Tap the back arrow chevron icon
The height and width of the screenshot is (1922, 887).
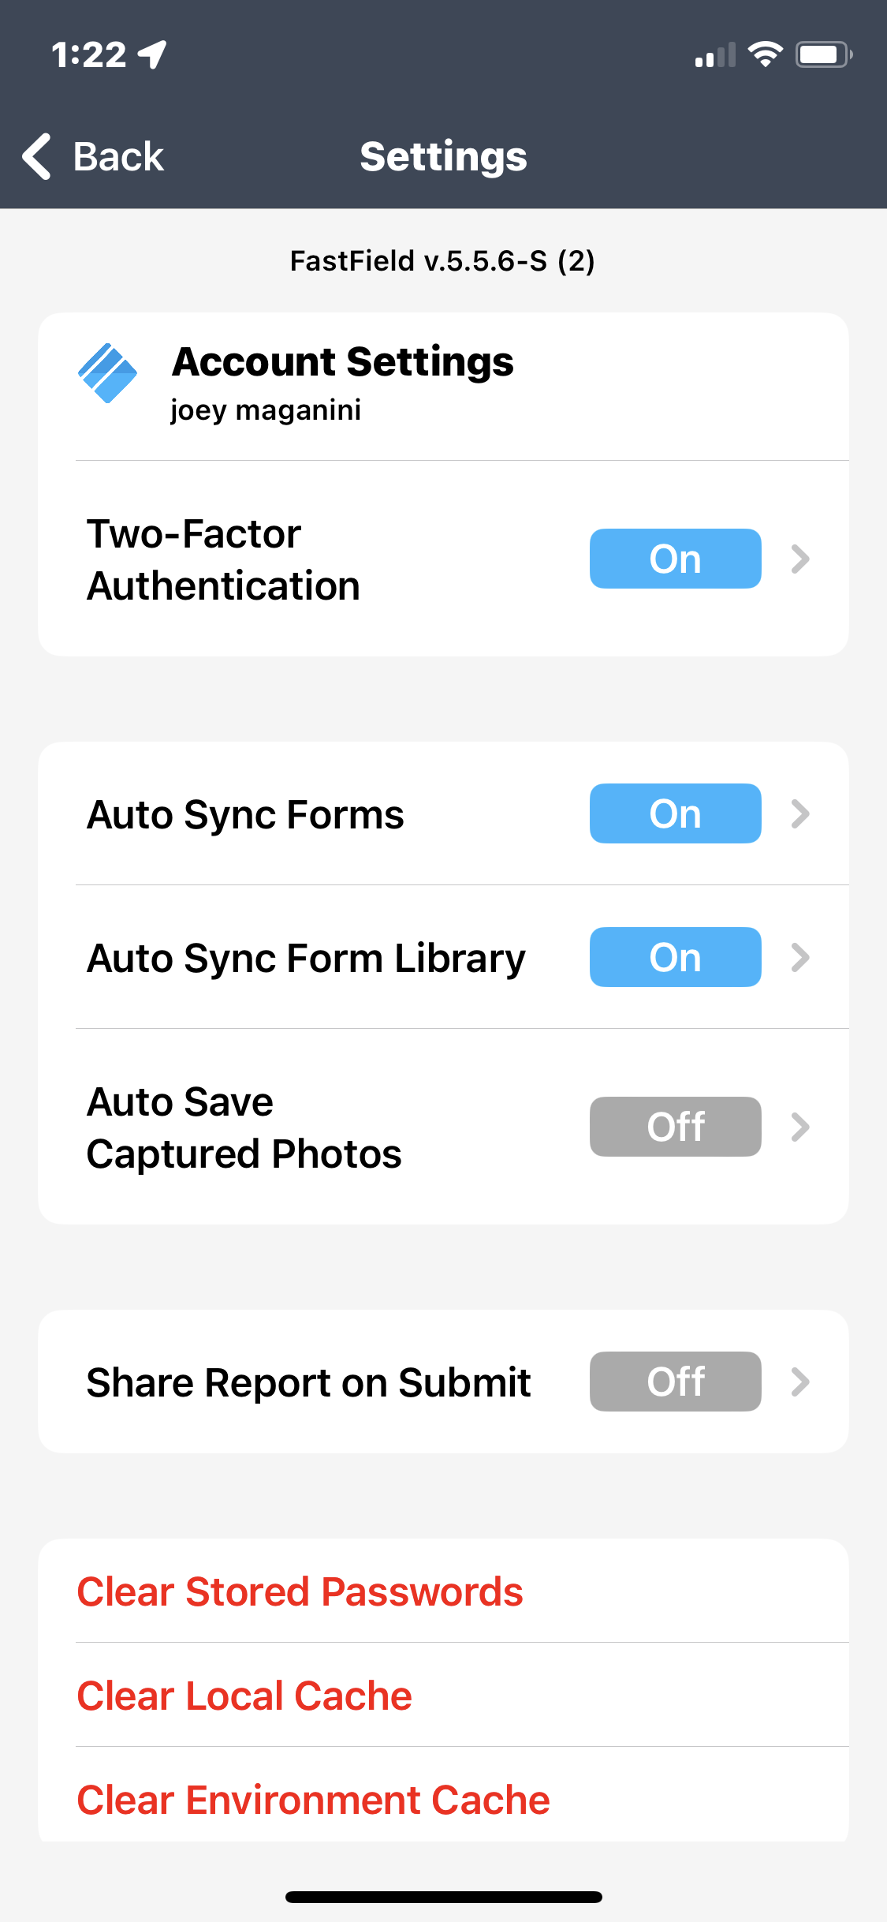tap(37, 156)
